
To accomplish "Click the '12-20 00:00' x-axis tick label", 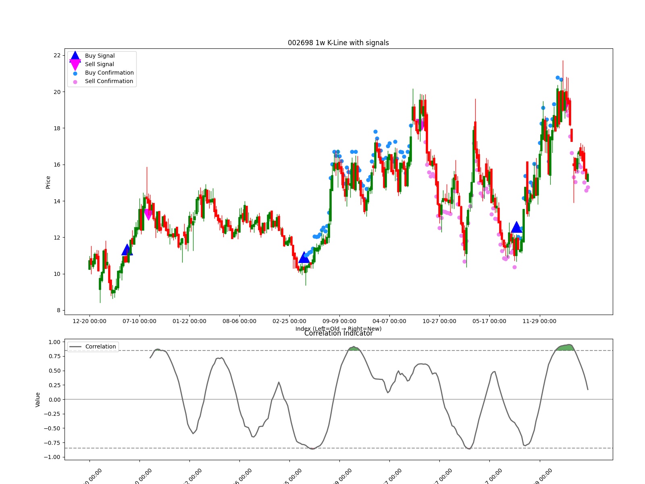I will click(89, 321).
